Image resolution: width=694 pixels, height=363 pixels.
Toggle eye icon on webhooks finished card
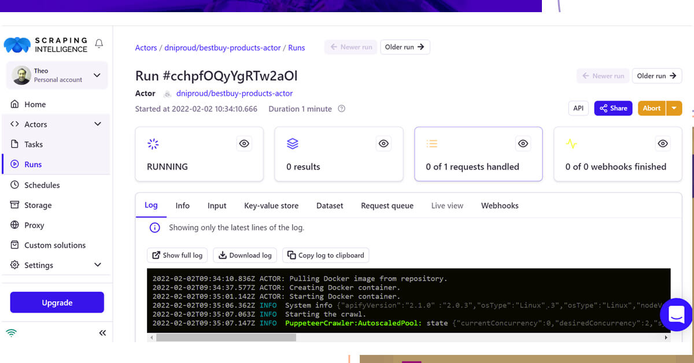click(663, 143)
